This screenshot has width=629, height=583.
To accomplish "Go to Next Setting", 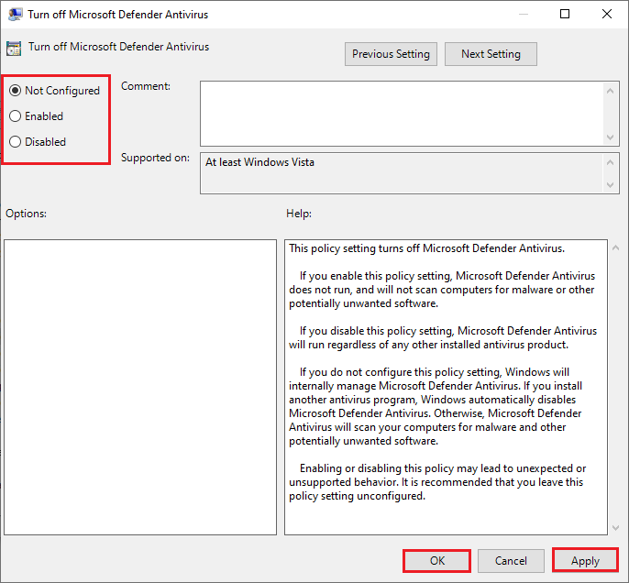I will 491,54.
